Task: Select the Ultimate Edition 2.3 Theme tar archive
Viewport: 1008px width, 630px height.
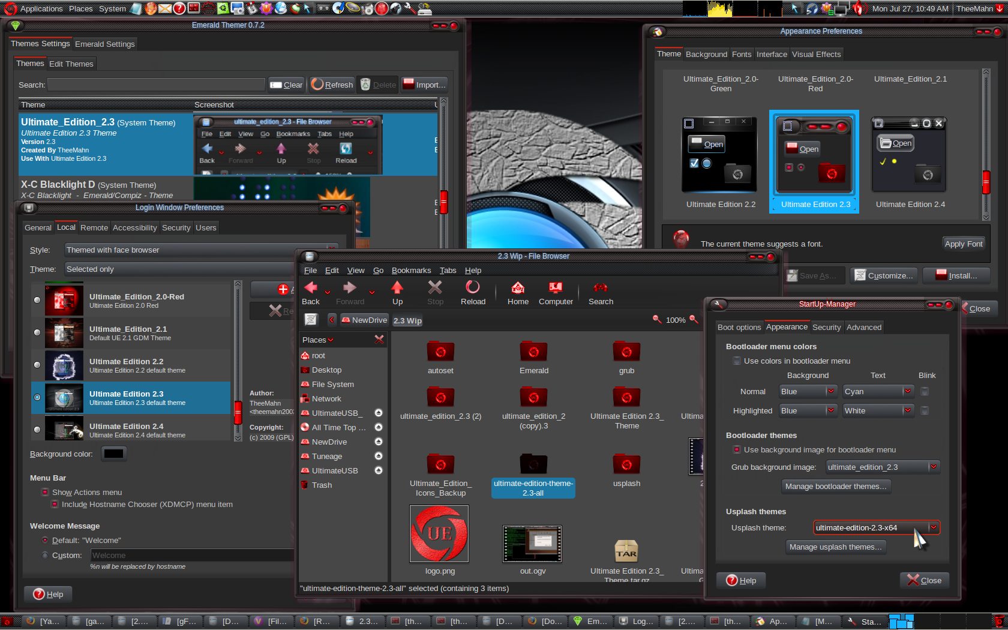Action: (x=626, y=550)
